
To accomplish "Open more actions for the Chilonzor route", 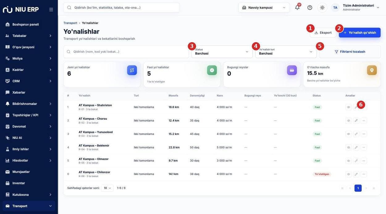I will click(364, 174).
